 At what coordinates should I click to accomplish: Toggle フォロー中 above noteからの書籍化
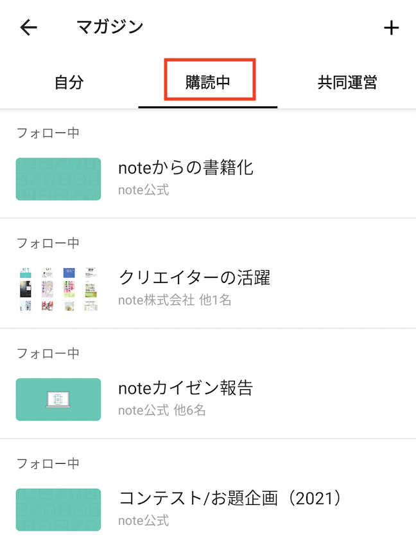tap(48, 132)
